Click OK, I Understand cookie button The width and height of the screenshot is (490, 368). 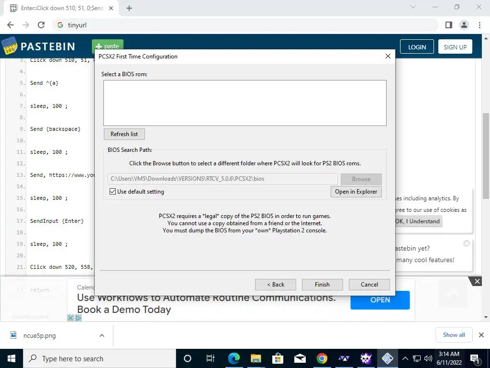pos(417,221)
